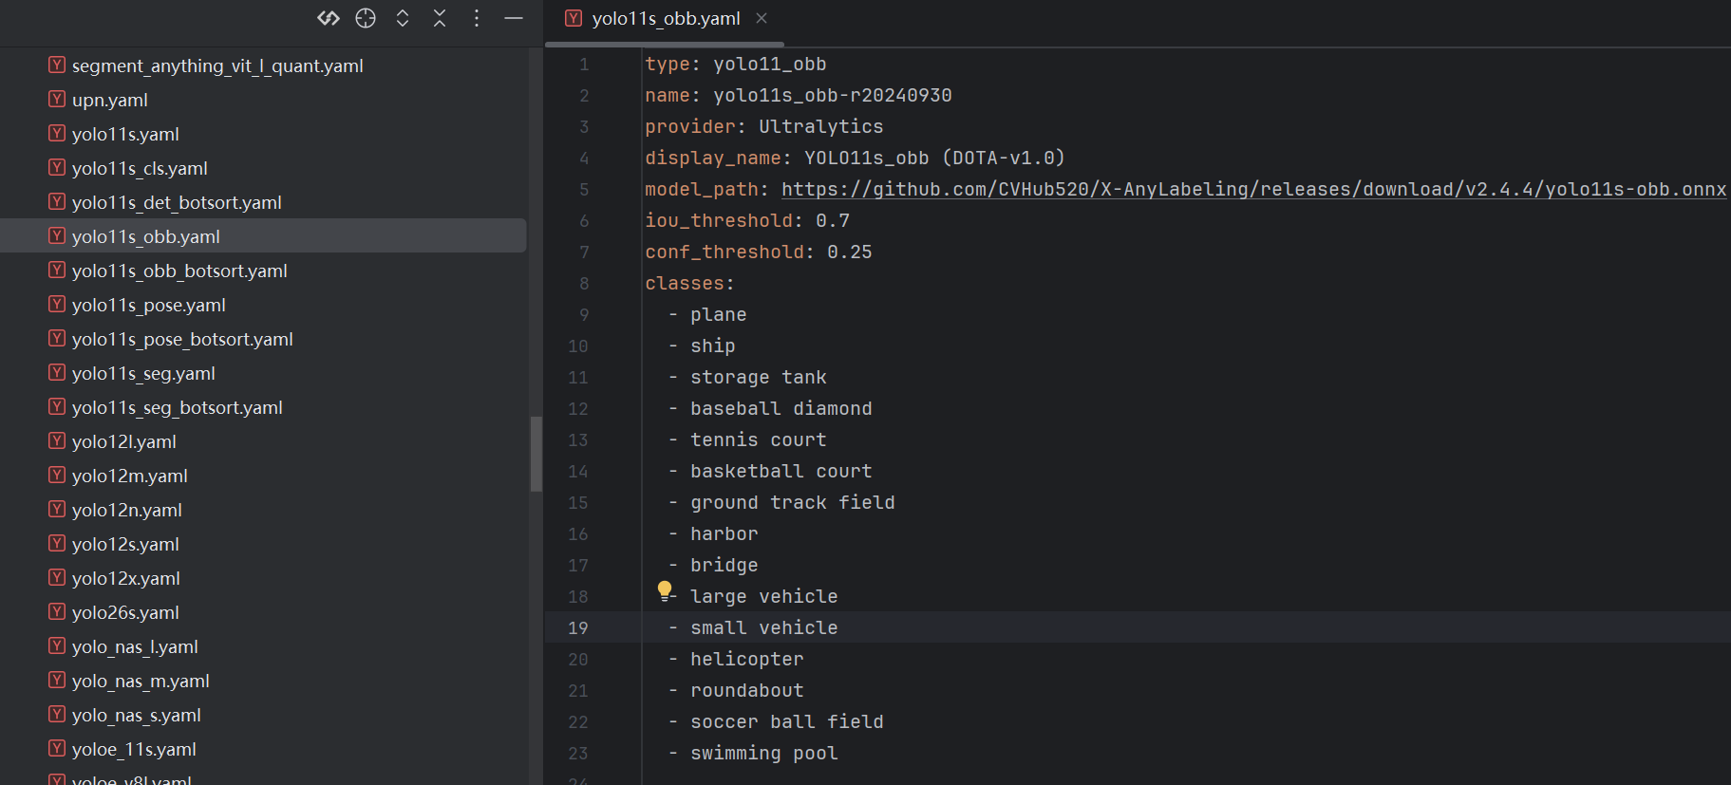Click the YAML icon next to yolo26s.yaml
The width and height of the screenshot is (1731, 785).
pos(57,611)
